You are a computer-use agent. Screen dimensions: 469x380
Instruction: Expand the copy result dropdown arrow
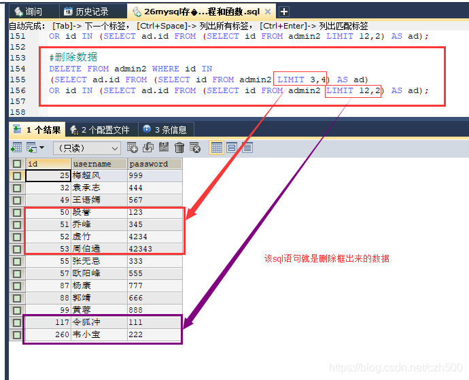(42, 148)
